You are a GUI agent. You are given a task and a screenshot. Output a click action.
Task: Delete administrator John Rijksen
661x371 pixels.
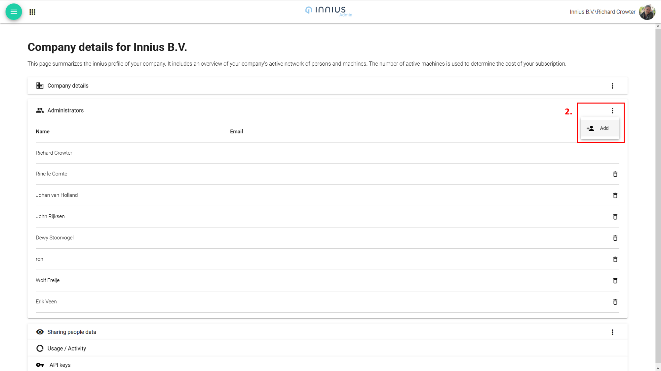pos(615,217)
